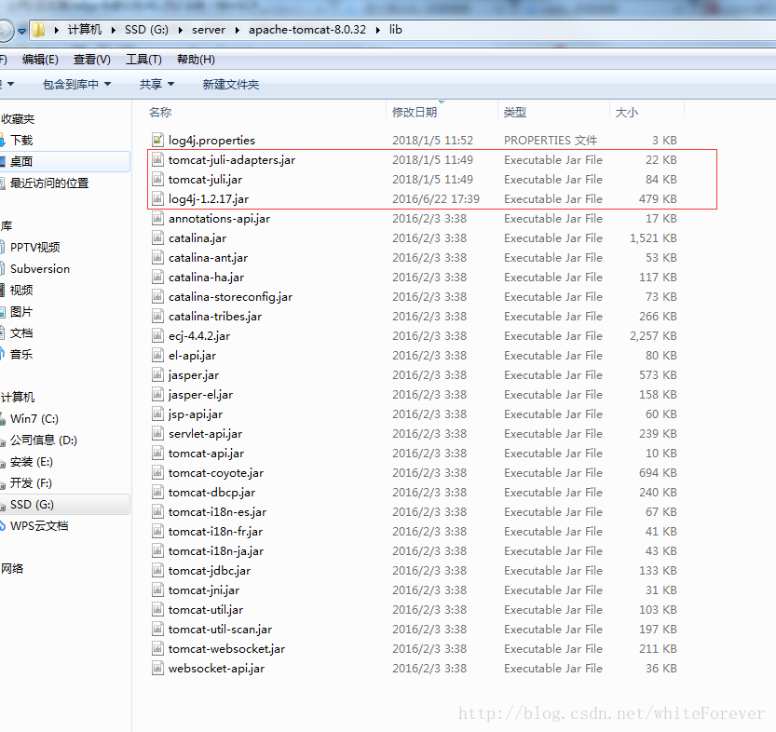Expand the arrow before 计算机 in path
This screenshot has height=732, width=776.
click(57, 30)
